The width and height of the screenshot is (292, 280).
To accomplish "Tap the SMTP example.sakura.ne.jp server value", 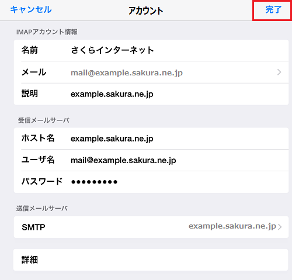I will (x=232, y=226).
